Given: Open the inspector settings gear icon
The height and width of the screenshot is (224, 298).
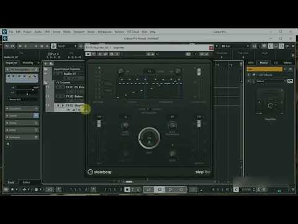Looking at the screenshot, I should point(8,144).
